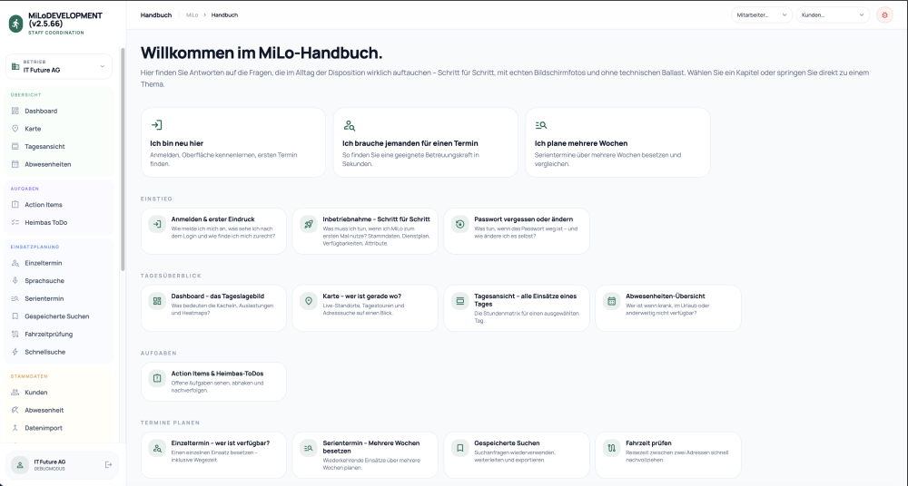Click the MiLo breadcrumb link
The width and height of the screenshot is (908, 486).
point(192,15)
